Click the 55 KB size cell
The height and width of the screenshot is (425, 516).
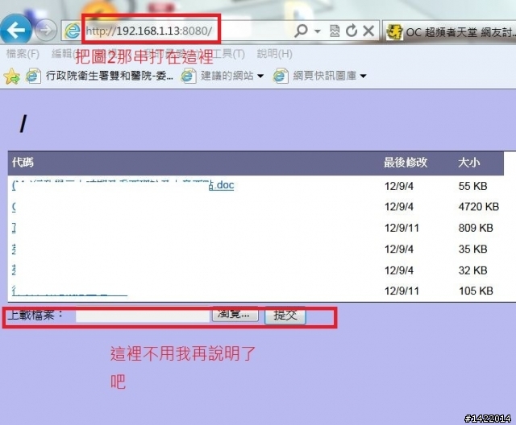click(x=472, y=186)
